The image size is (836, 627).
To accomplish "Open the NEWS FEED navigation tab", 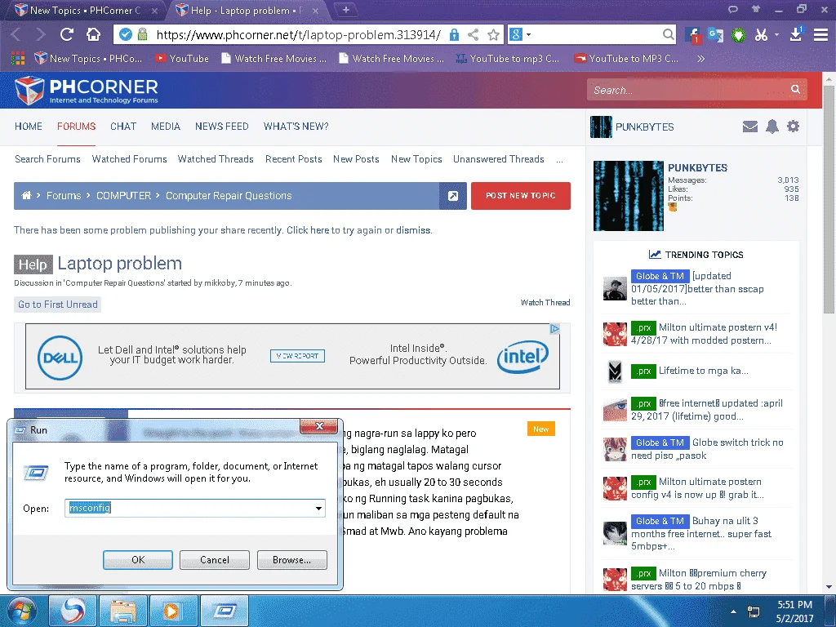I will tap(222, 127).
